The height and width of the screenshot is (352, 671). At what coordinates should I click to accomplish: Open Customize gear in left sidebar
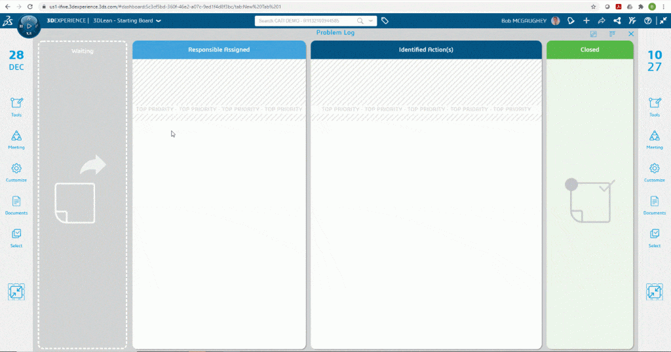point(16,169)
